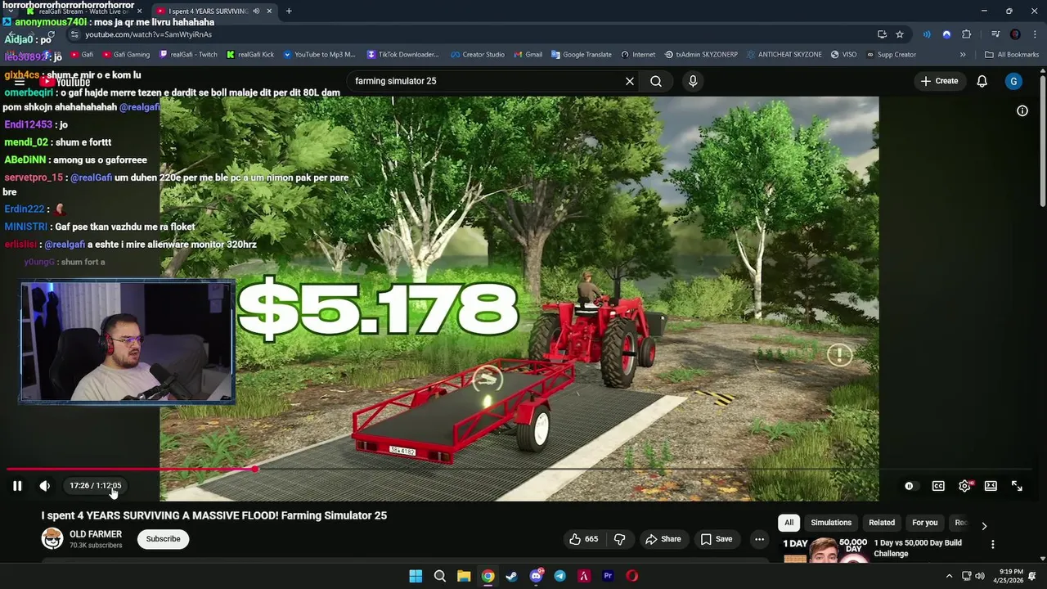Open the browser extensions puzzle icon

pyautogui.click(x=967, y=34)
